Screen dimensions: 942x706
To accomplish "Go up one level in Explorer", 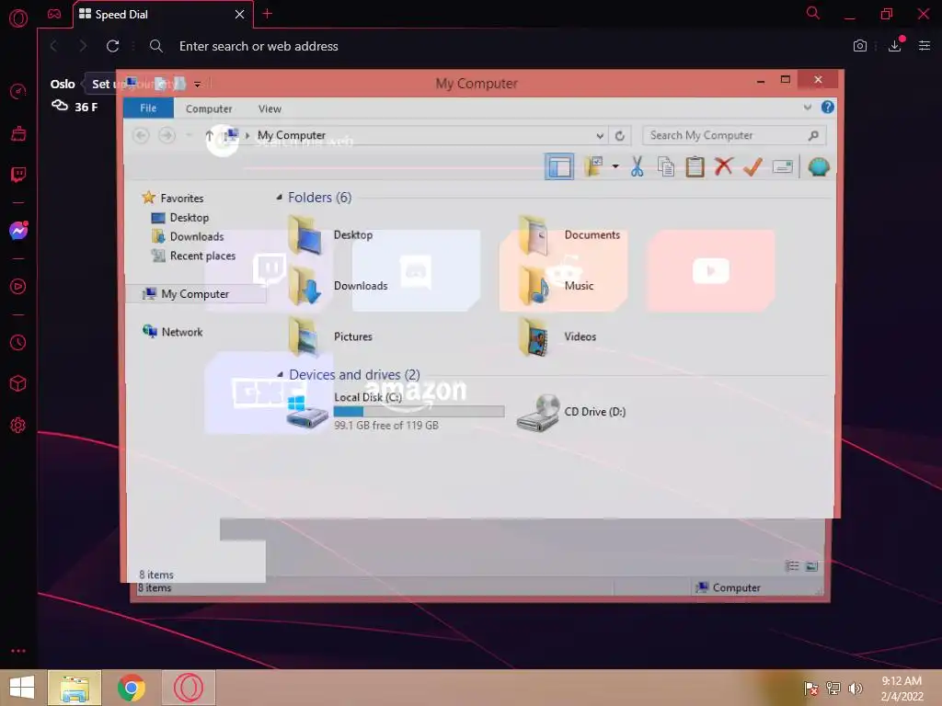I will 209,136.
